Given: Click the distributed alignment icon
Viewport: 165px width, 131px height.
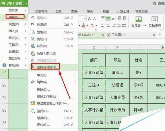Looking at the screenshot, I should click(124, 25).
